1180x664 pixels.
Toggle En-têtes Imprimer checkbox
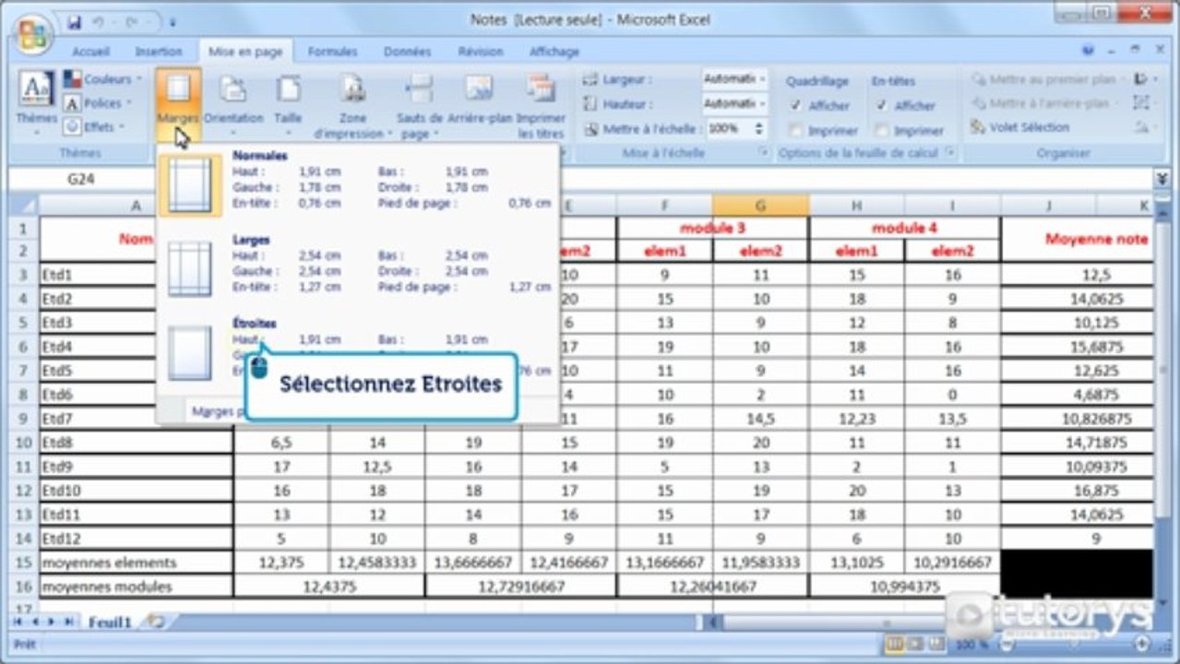pos(882,130)
